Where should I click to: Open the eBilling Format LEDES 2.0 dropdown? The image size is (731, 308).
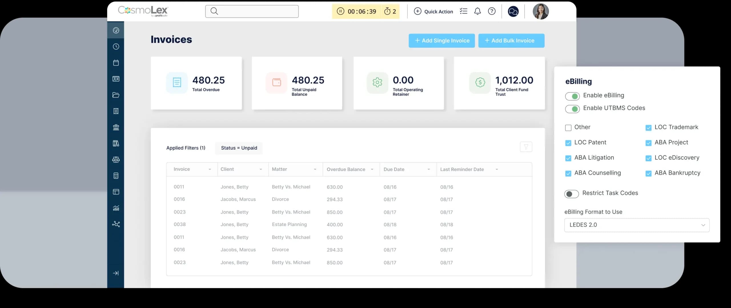(x=636, y=225)
